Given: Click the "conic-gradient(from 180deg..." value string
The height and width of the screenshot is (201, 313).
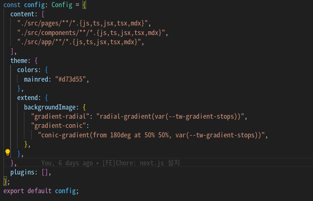Looking at the screenshot, I should point(151,135).
